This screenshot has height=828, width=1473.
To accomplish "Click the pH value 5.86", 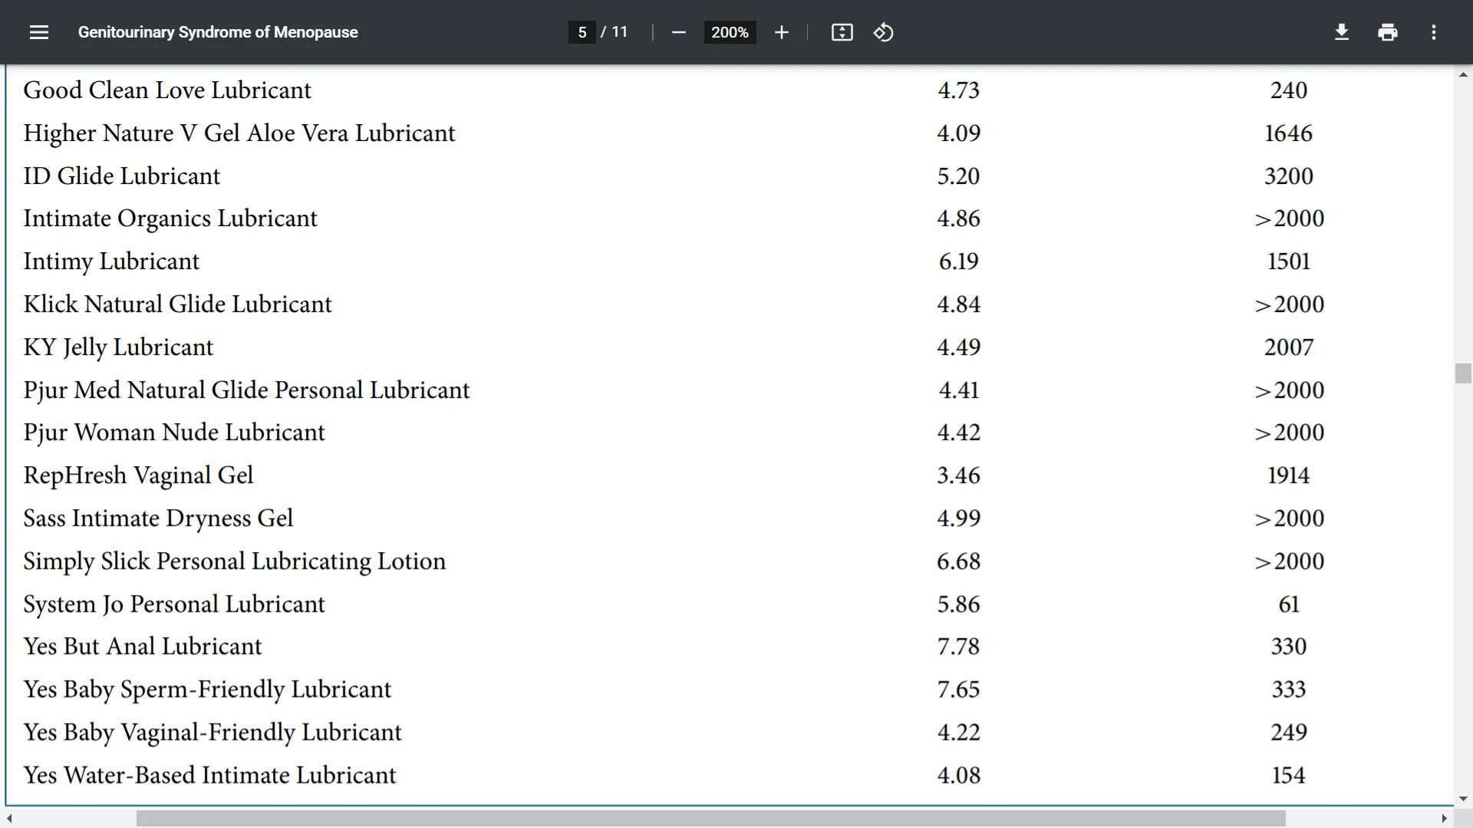I will pos(959,604).
